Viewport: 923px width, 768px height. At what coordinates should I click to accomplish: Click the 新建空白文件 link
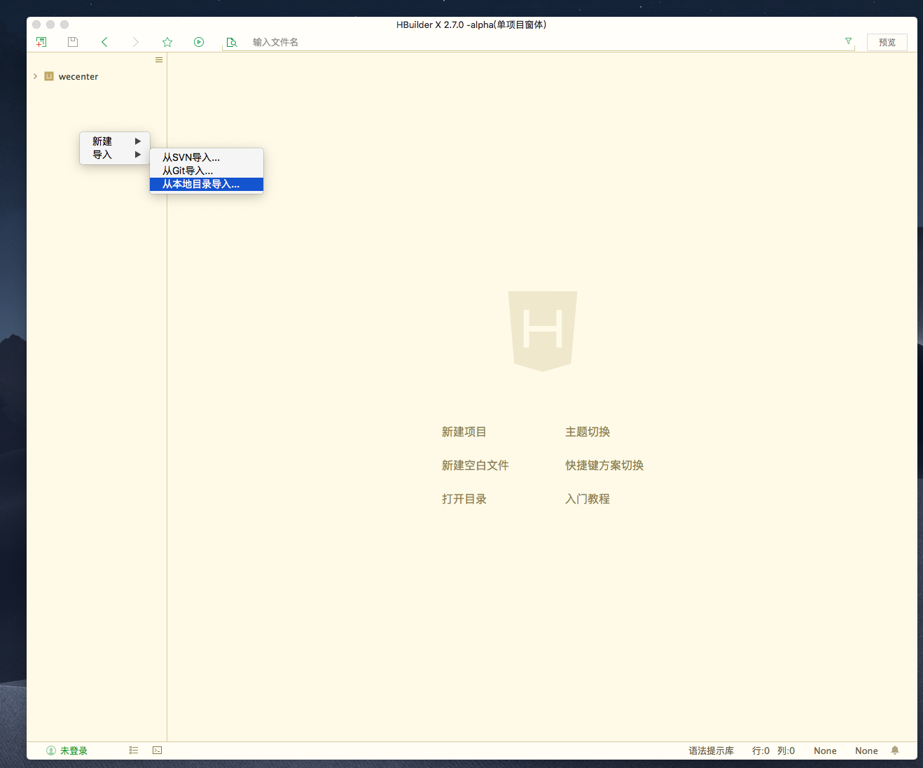point(475,466)
